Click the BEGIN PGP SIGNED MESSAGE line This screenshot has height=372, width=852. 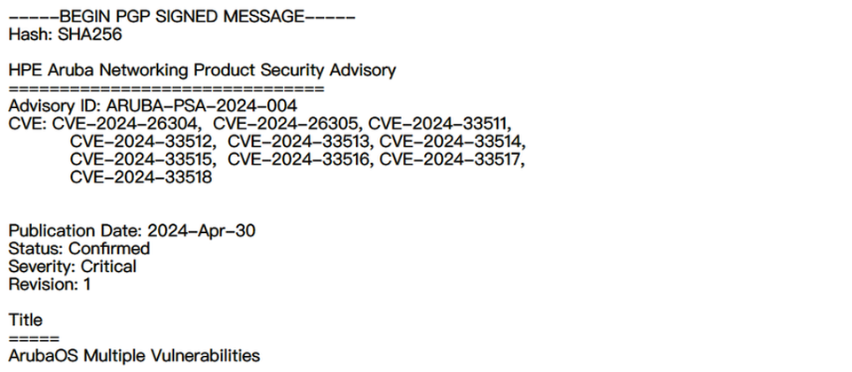182,17
